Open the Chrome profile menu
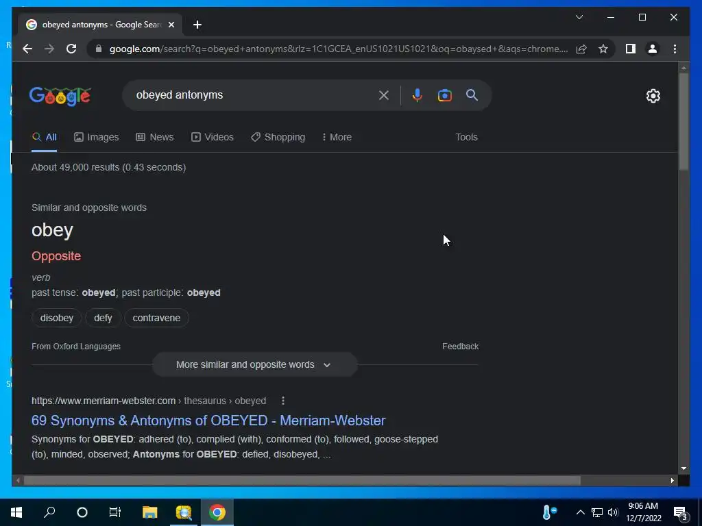This screenshot has width=702, height=526. 653,49
